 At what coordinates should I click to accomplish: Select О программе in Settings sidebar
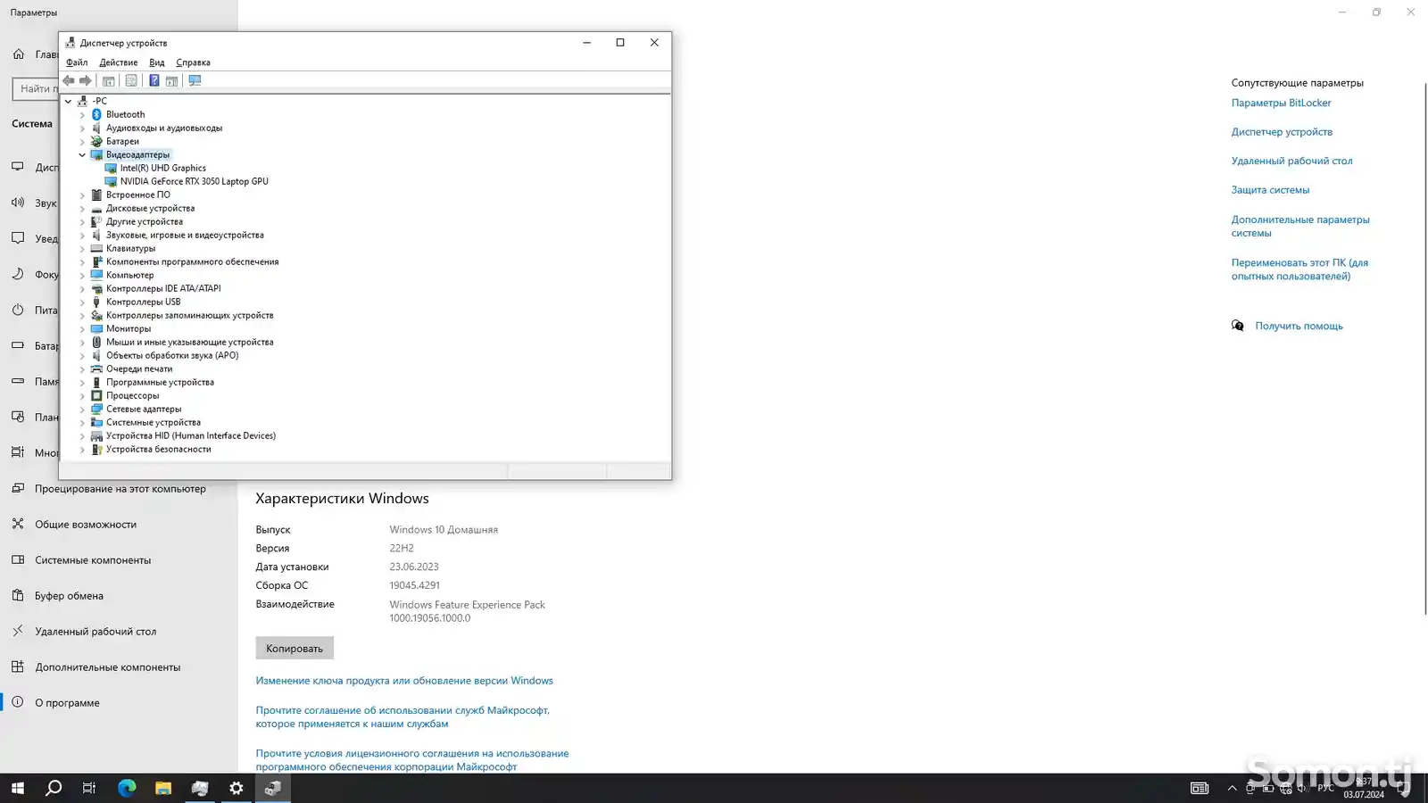119,702
